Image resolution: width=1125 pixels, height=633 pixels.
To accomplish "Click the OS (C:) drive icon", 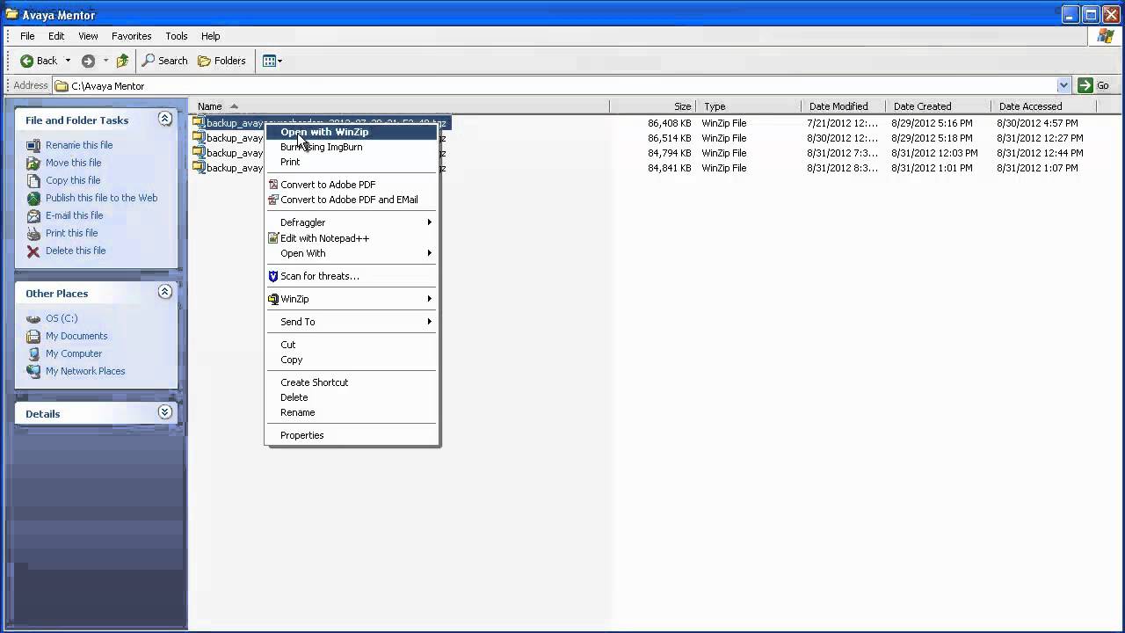I will coord(33,318).
